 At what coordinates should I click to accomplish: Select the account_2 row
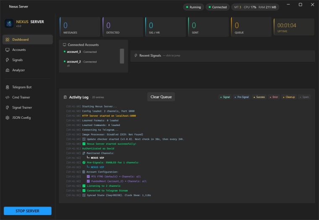[91, 63]
